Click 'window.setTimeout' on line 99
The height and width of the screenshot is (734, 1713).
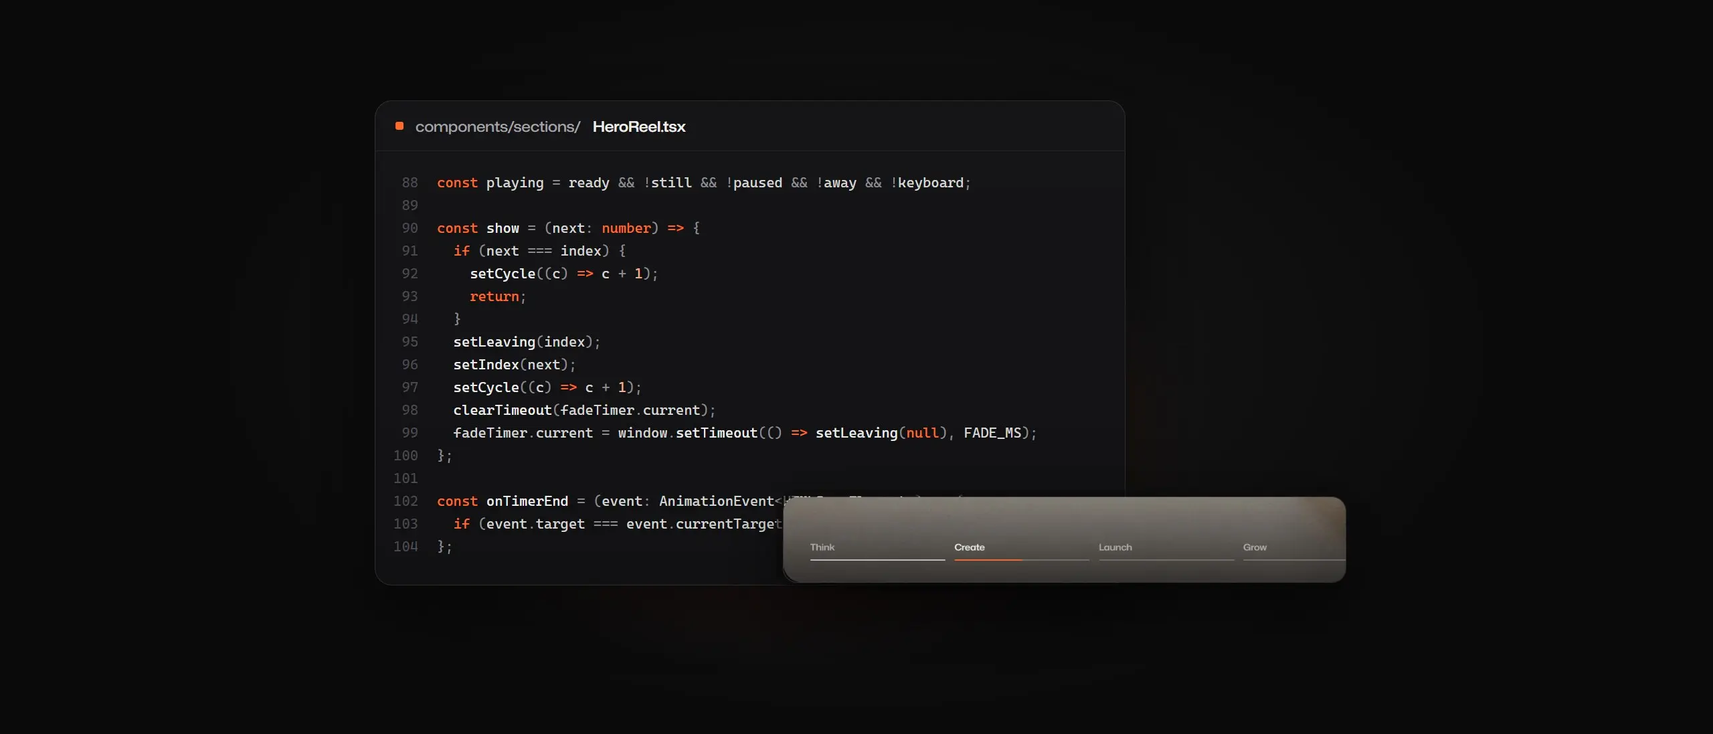[688, 433]
